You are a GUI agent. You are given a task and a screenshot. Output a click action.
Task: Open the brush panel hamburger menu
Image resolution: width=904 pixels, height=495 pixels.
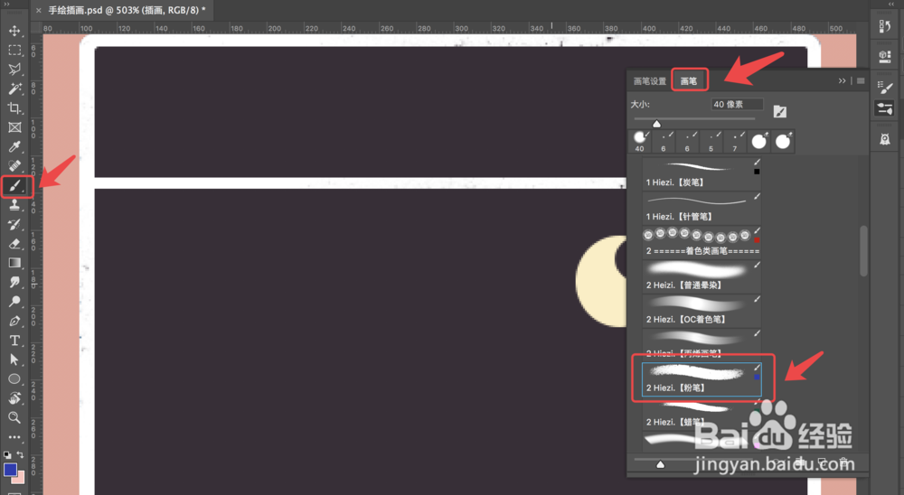click(x=861, y=80)
